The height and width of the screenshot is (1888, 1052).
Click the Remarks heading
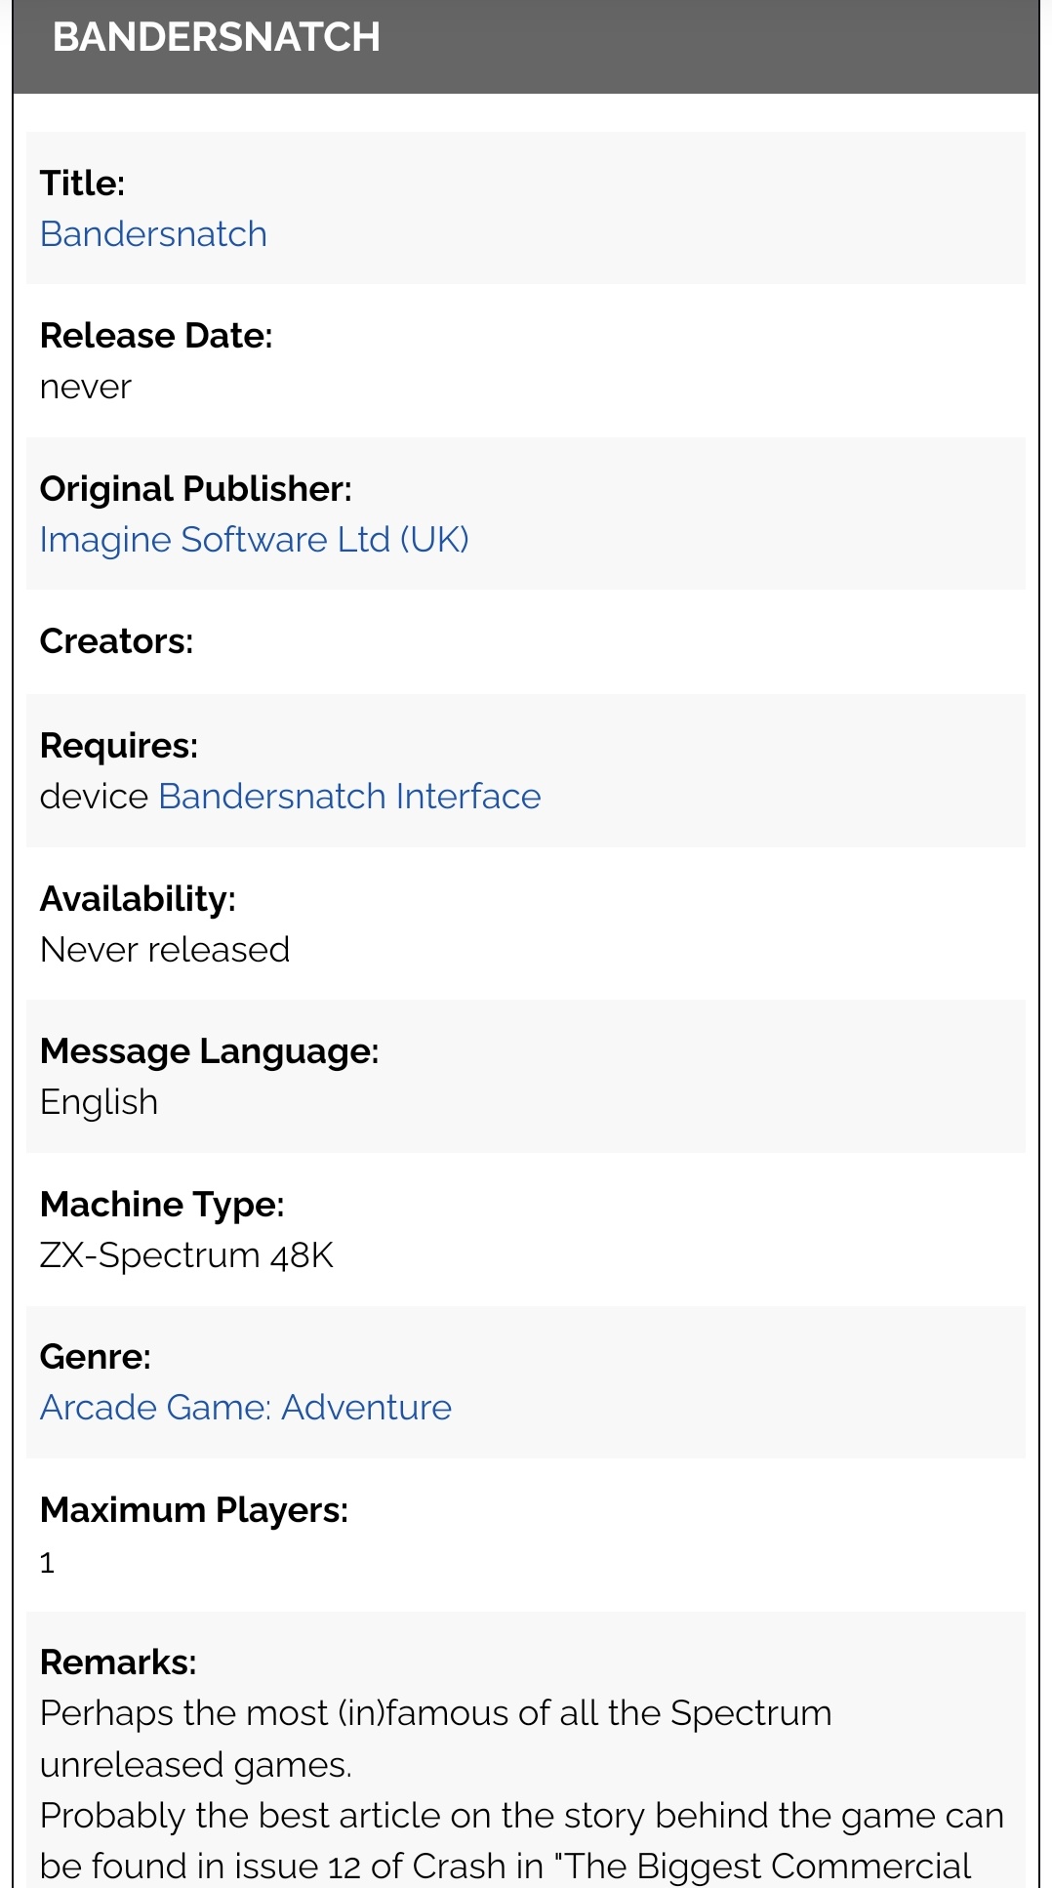point(118,1662)
